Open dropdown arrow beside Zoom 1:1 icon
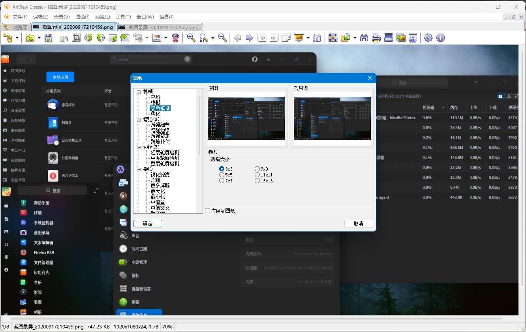 pyautogui.click(x=212, y=38)
